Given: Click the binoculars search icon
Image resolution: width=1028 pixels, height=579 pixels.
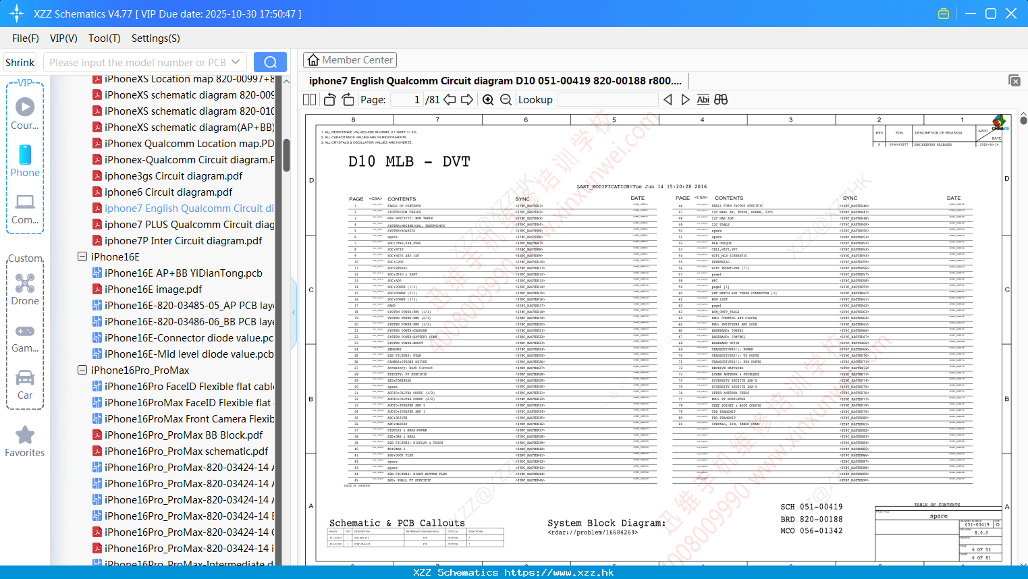Looking at the screenshot, I should pyautogui.click(x=721, y=100).
